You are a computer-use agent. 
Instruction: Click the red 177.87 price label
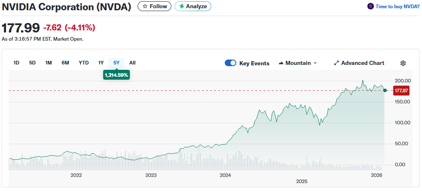pos(401,91)
